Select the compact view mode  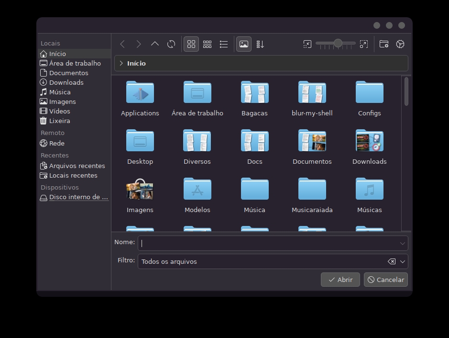(x=208, y=44)
